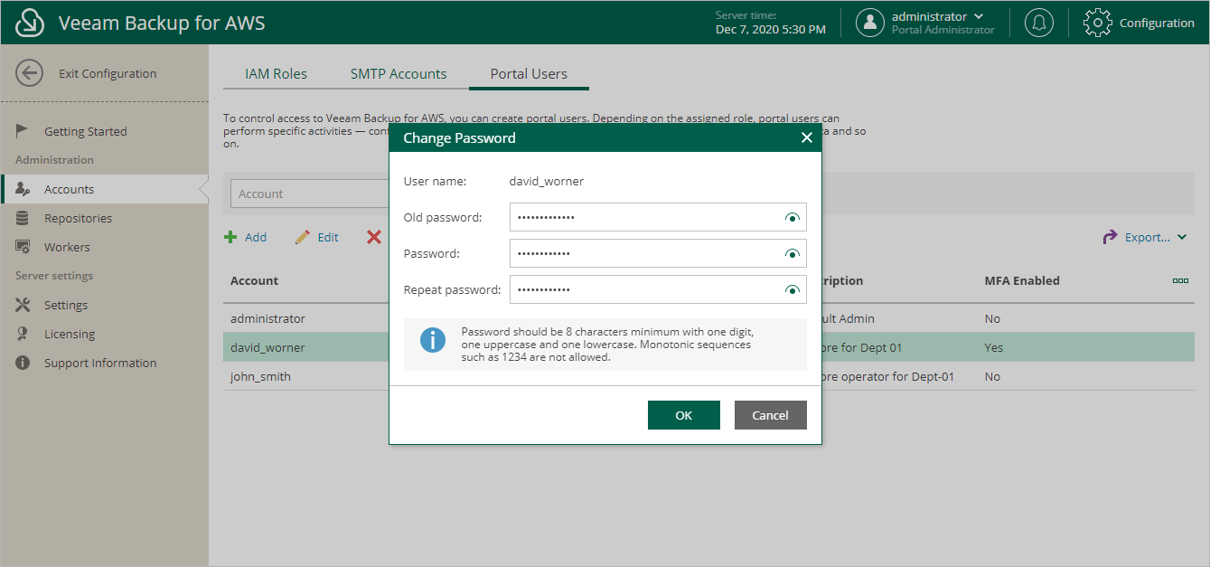Click the Exit Configuration link
1210x567 pixels.
[x=108, y=73]
